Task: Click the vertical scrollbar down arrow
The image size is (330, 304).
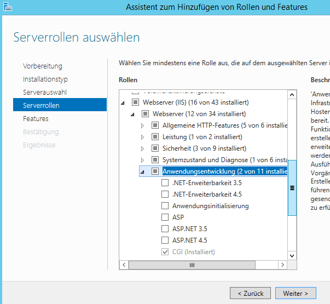Action: [292, 256]
